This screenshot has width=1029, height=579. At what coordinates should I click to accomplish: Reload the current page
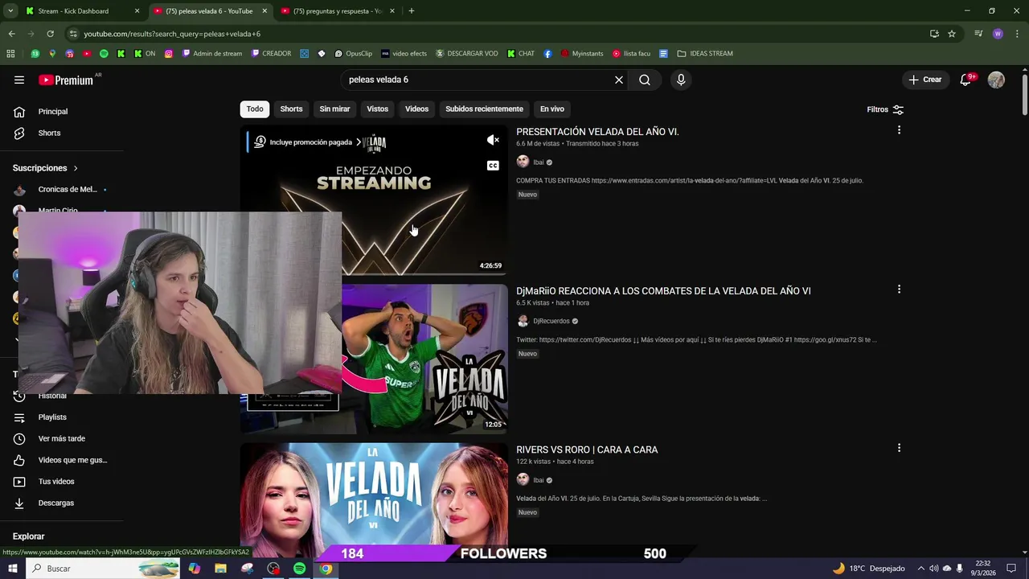tap(50, 34)
